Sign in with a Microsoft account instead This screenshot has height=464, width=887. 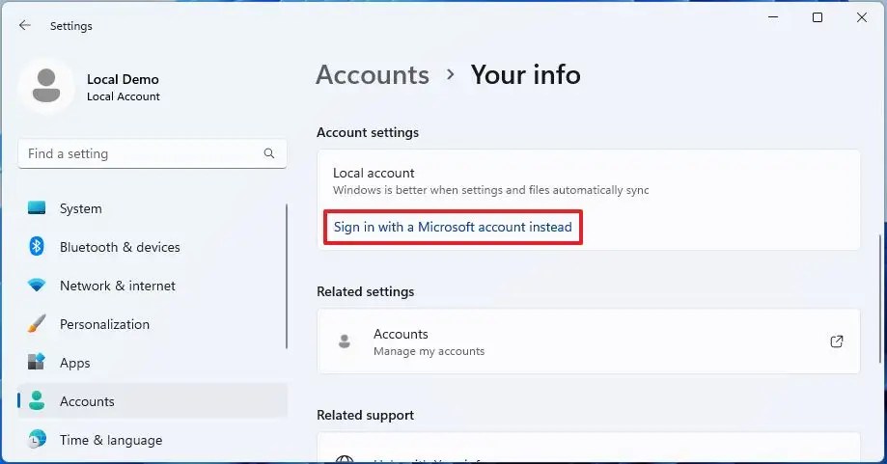[453, 227]
